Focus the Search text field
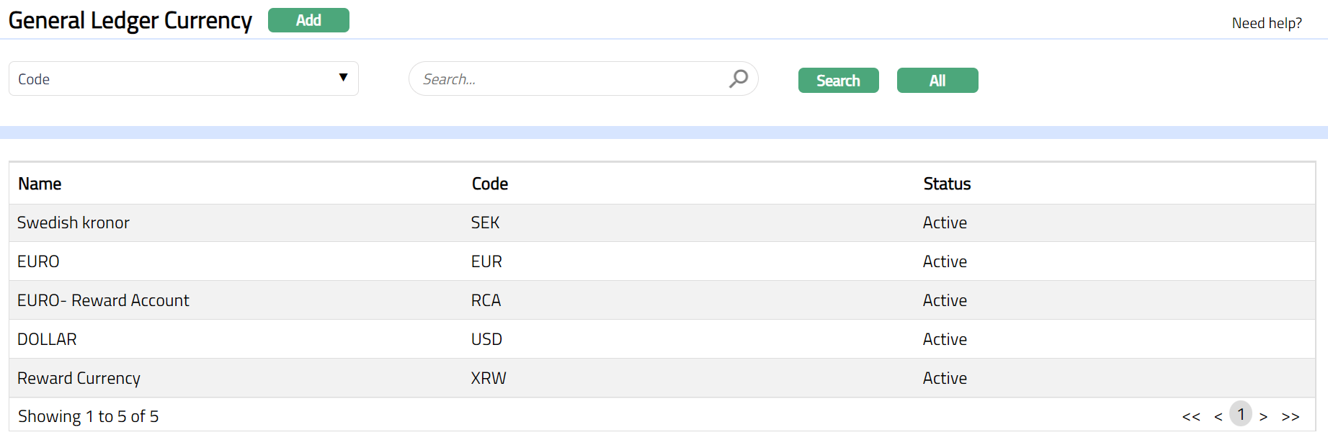Screen dimensions: 1328x440 coord(569,79)
